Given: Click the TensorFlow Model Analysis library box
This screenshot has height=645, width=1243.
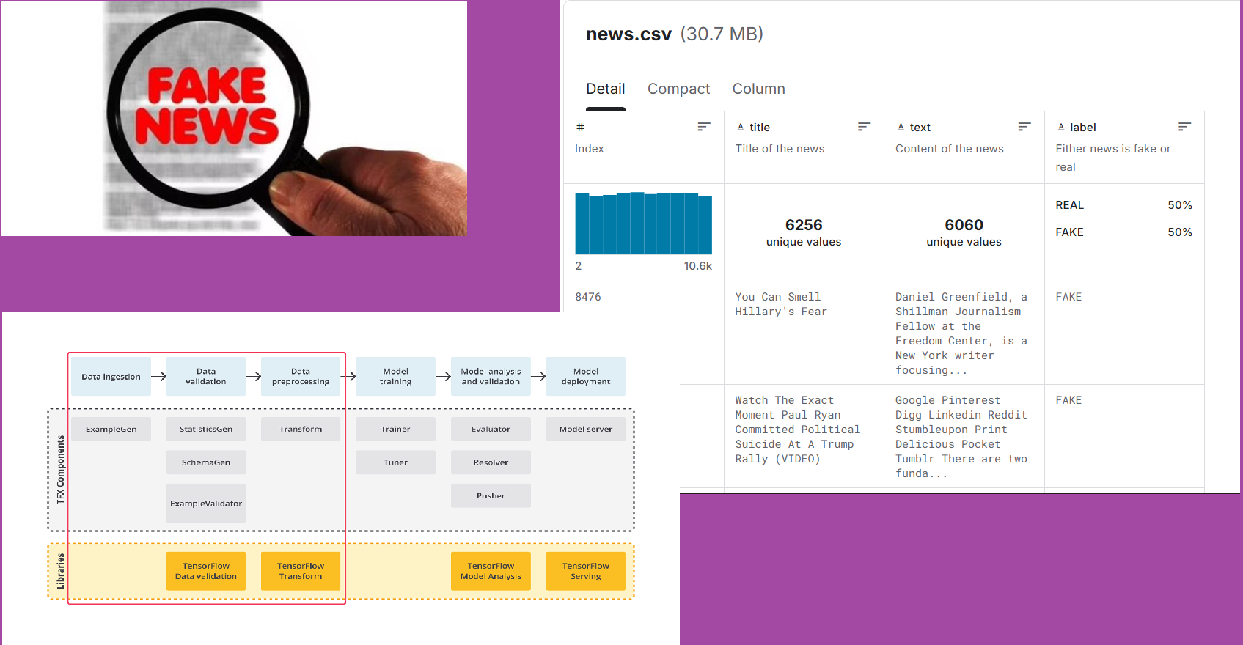Looking at the screenshot, I should pos(491,571).
